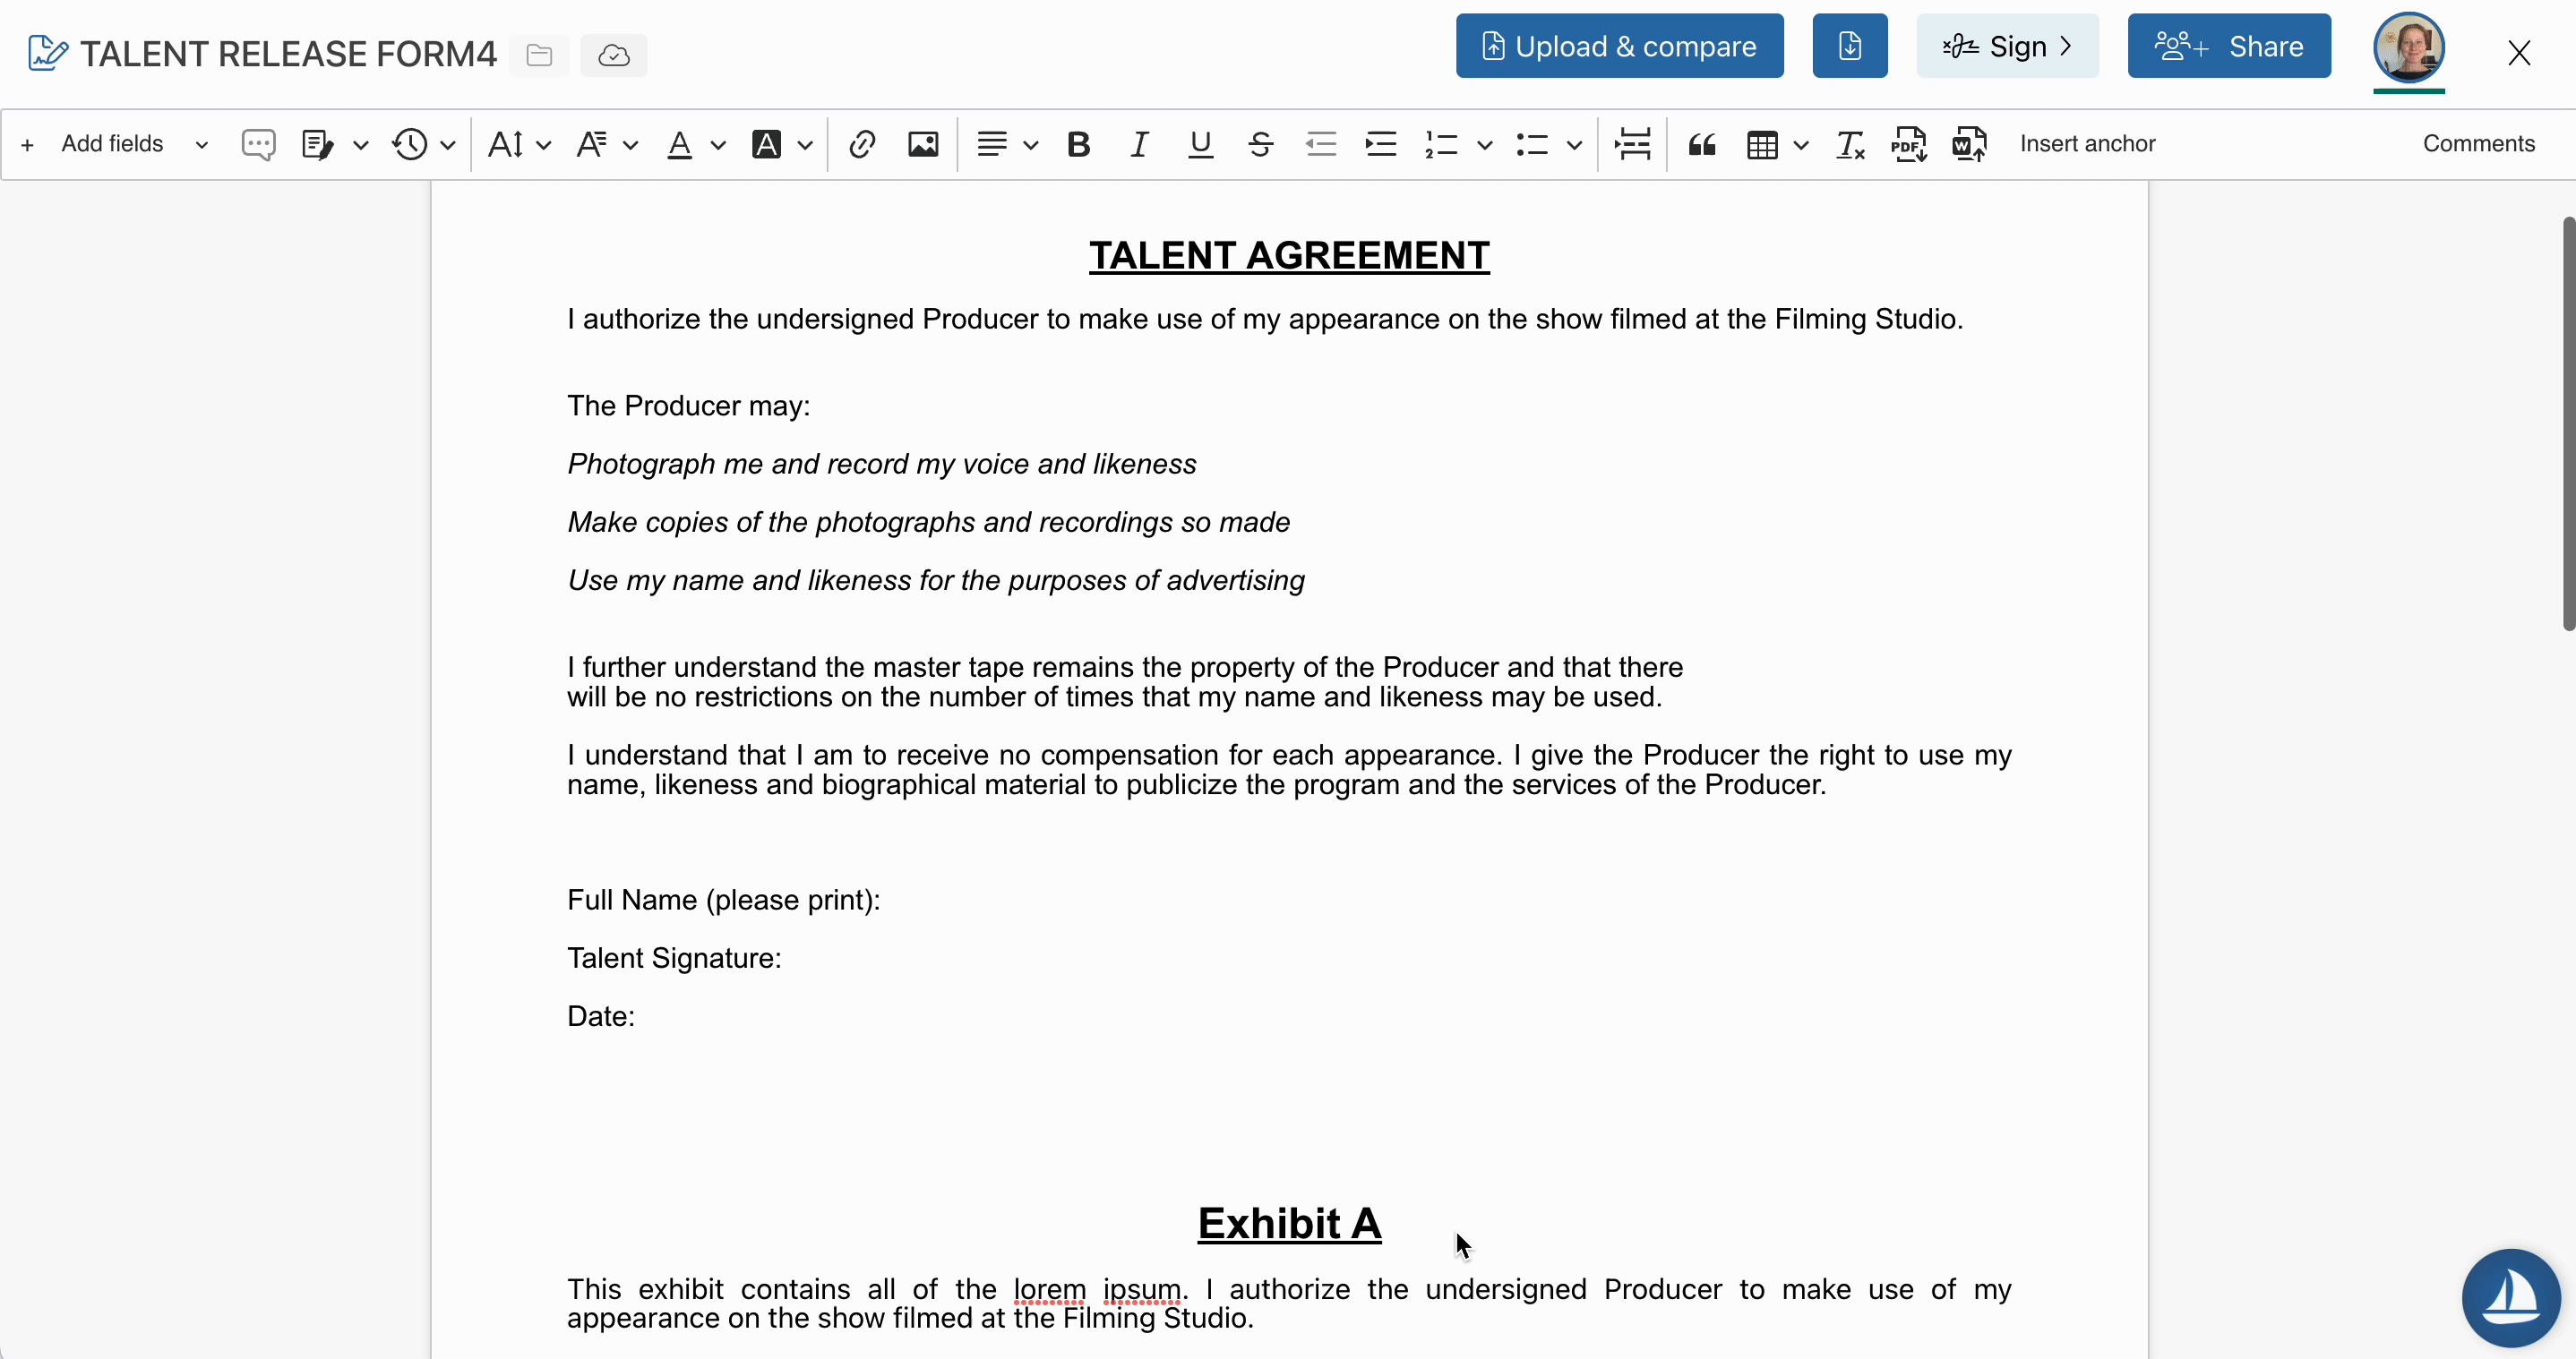The width and height of the screenshot is (2576, 1359).
Task: Open the user profile avatar
Action: [x=2409, y=47]
